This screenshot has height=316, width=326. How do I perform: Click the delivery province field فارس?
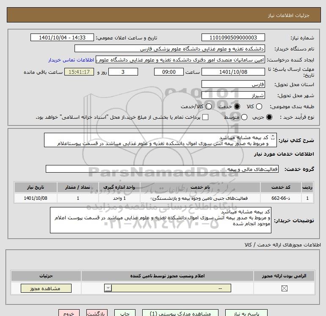[233, 84]
